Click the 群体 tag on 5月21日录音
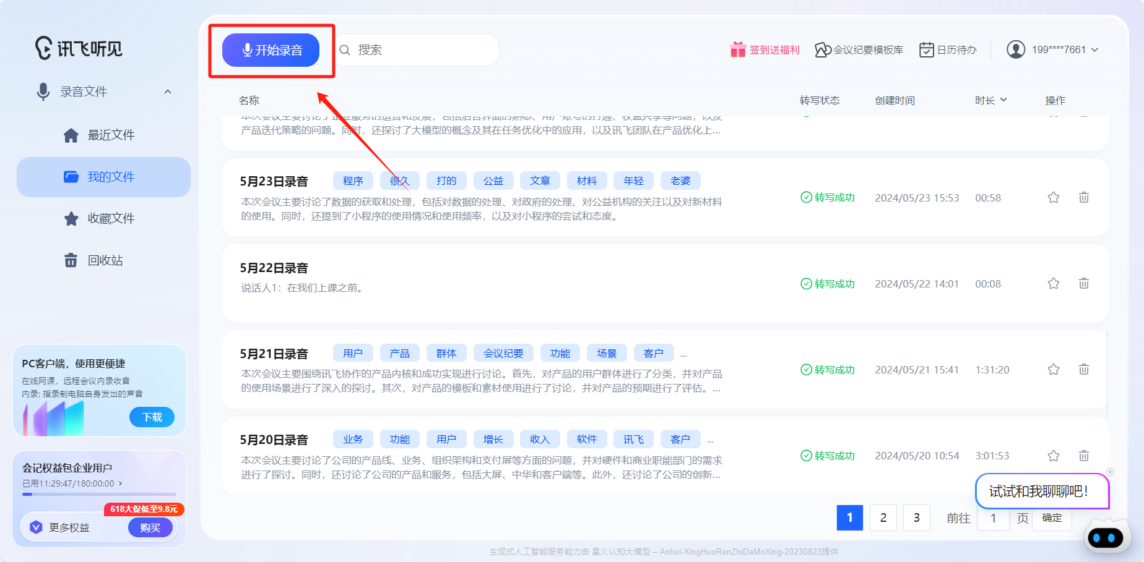 (446, 353)
